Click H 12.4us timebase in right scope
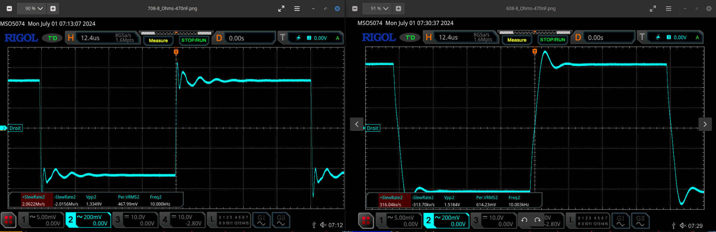This screenshot has width=716, height=232. (x=460, y=37)
